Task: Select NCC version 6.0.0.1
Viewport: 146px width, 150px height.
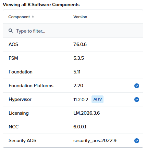Action: pyautogui.click(x=80, y=127)
